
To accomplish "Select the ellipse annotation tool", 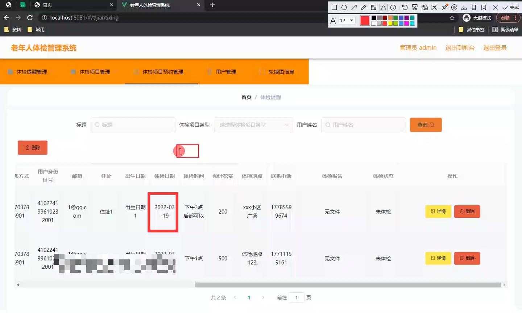I will coord(344,7).
